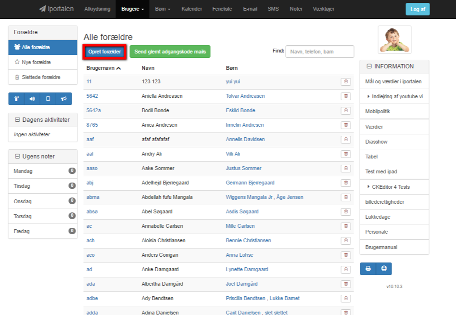The width and height of the screenshot is (456, 315).
Task: Open the Ferieliste page
Action: 222,9
